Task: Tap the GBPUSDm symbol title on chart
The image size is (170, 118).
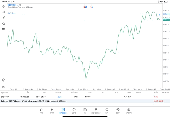Action: click(x=12, y=5)
